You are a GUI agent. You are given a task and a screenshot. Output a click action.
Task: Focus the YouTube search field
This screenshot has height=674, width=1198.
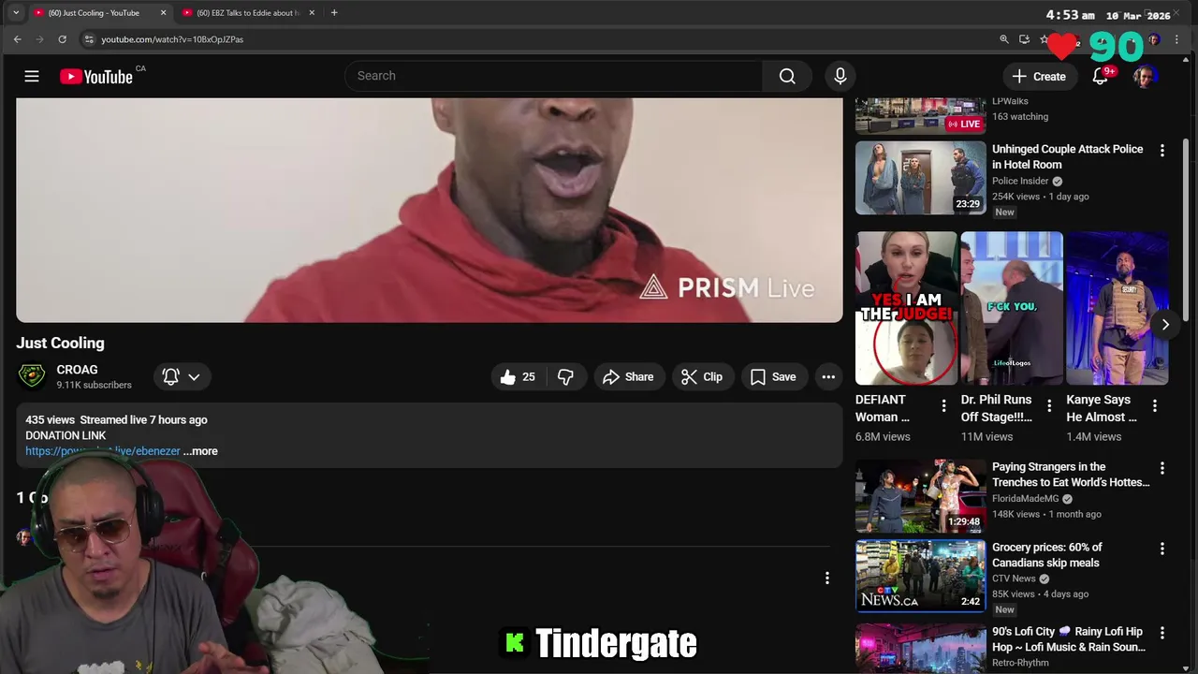pyautogui.click(x=554, y=76)
